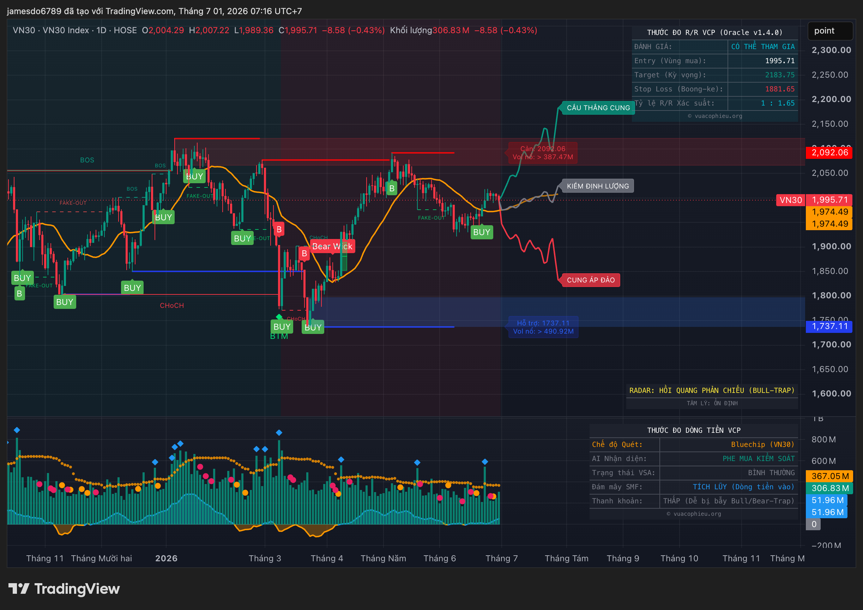Click the topmost blue diamond in the volume pane
863x610 pixels.
click(17, 430)
